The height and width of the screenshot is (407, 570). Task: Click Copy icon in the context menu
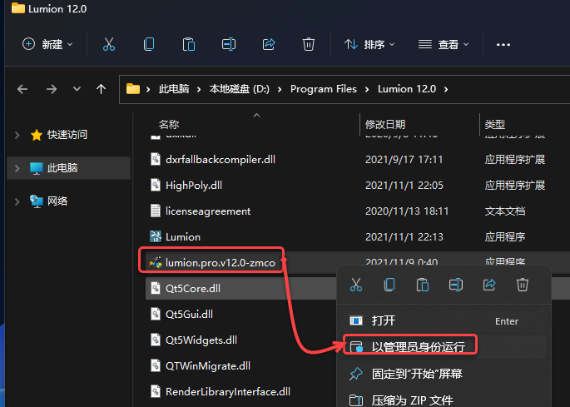coord(389,285)
